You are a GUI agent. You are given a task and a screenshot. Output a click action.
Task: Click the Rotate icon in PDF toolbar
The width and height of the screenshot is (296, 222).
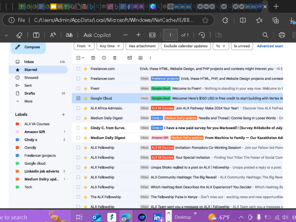(202, 35)
